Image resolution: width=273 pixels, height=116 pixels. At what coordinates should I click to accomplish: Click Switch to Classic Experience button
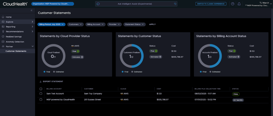[x=211, y=4]
